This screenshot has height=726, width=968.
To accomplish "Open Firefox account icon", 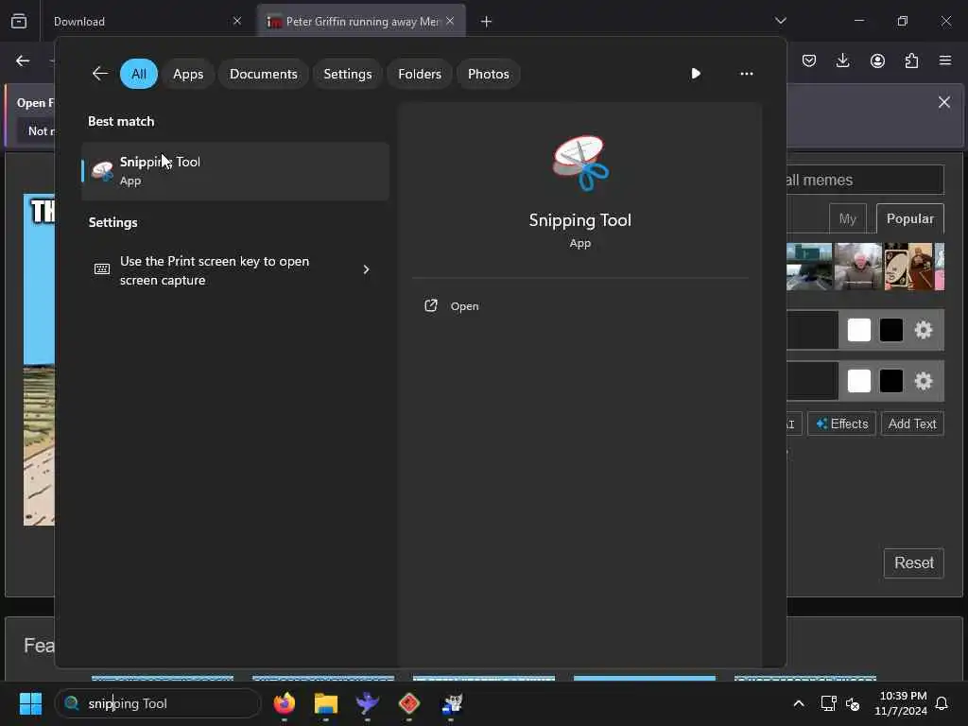I will [877, 60].
